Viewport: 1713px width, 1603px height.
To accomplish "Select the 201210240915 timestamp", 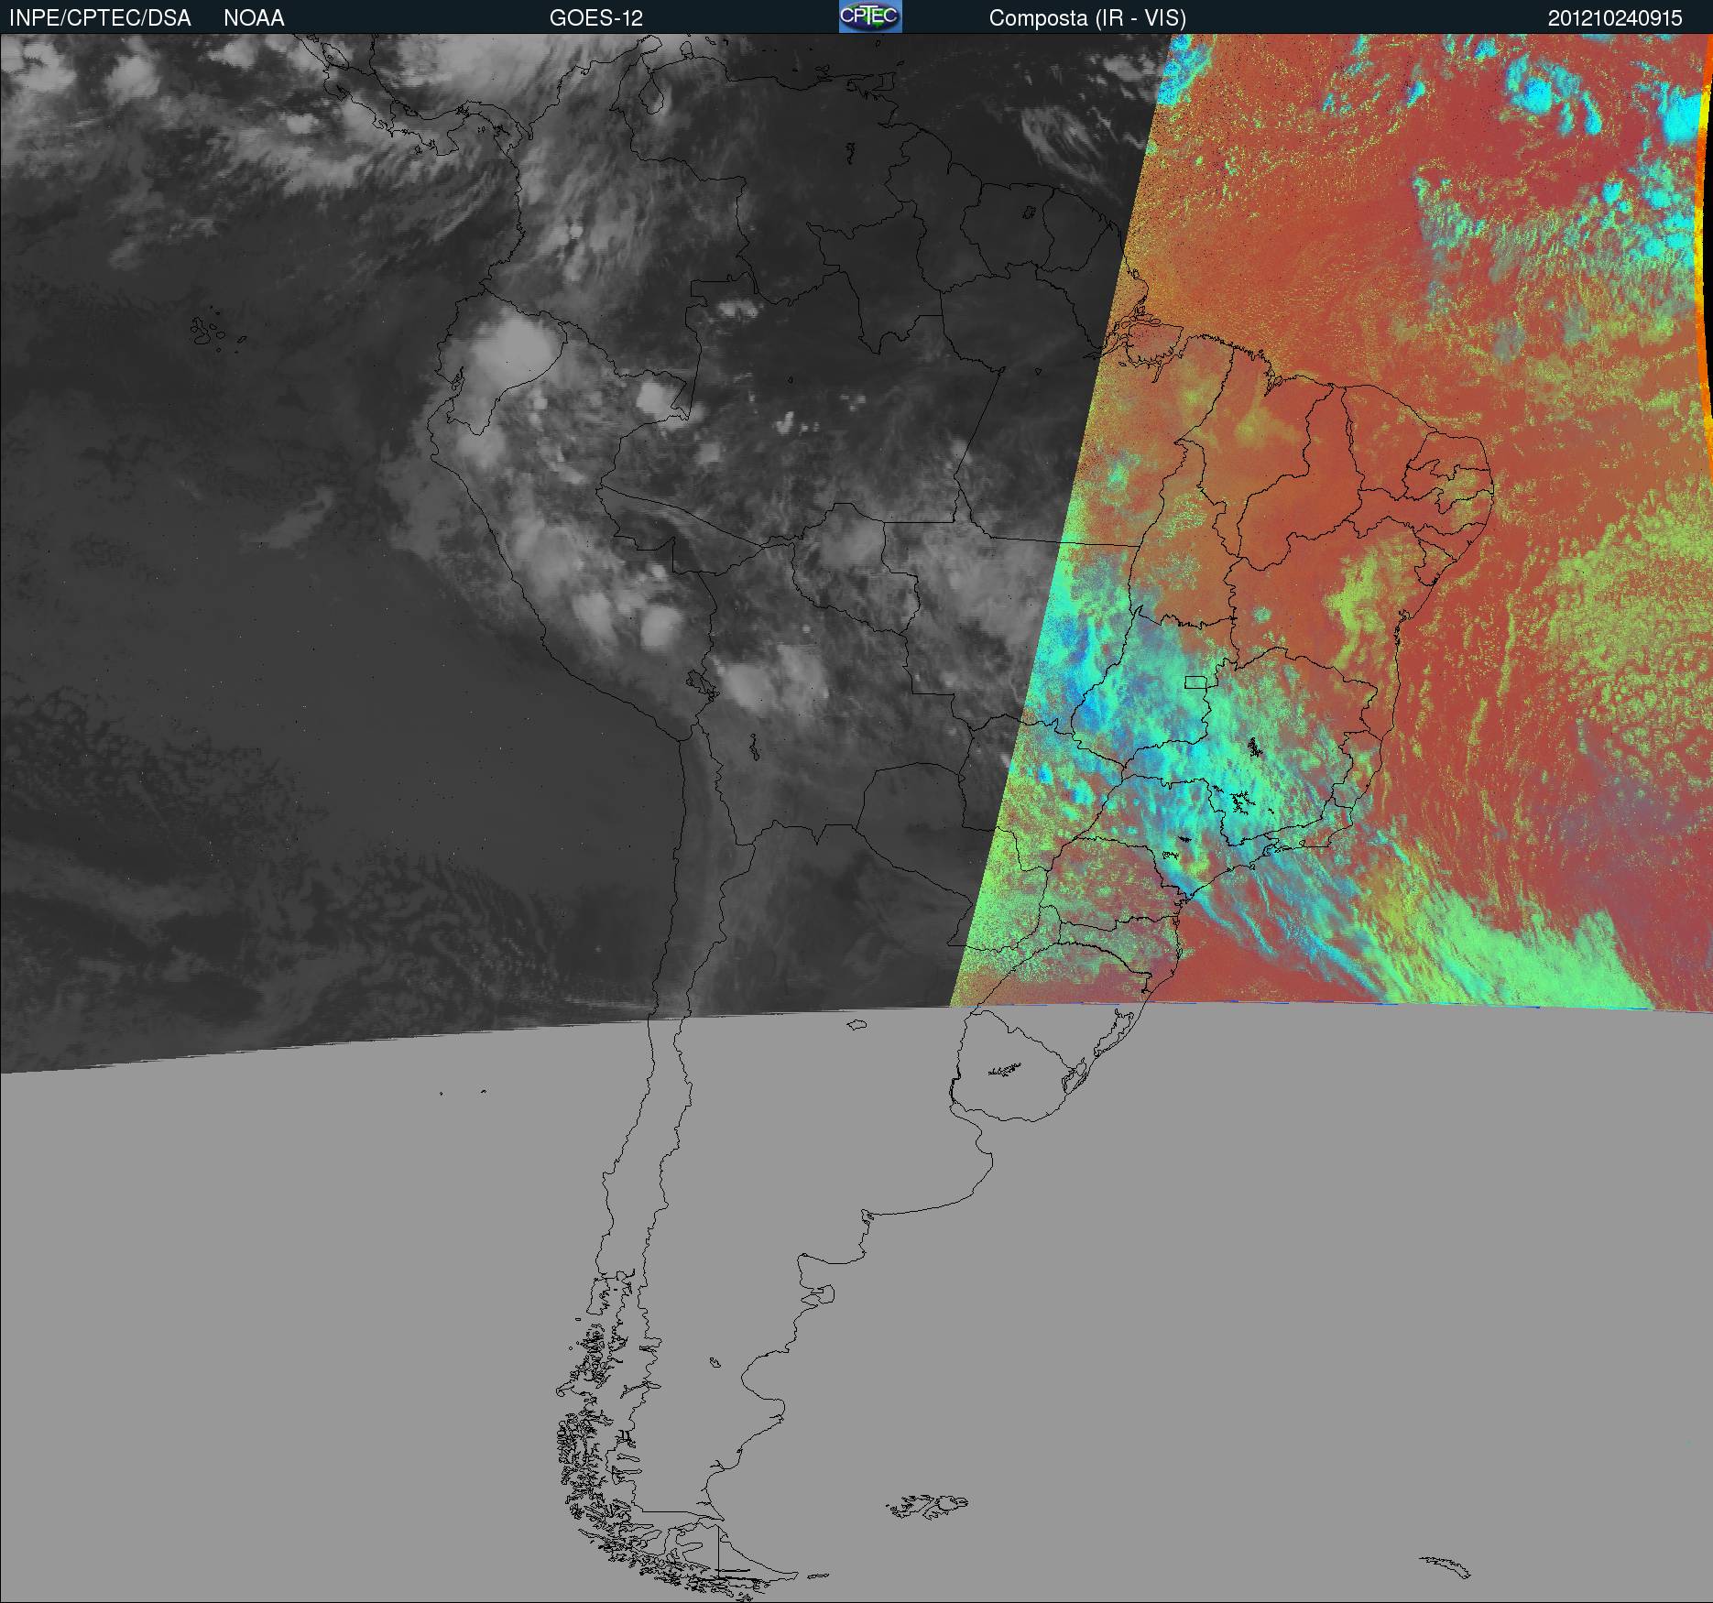I will 1615,18.
